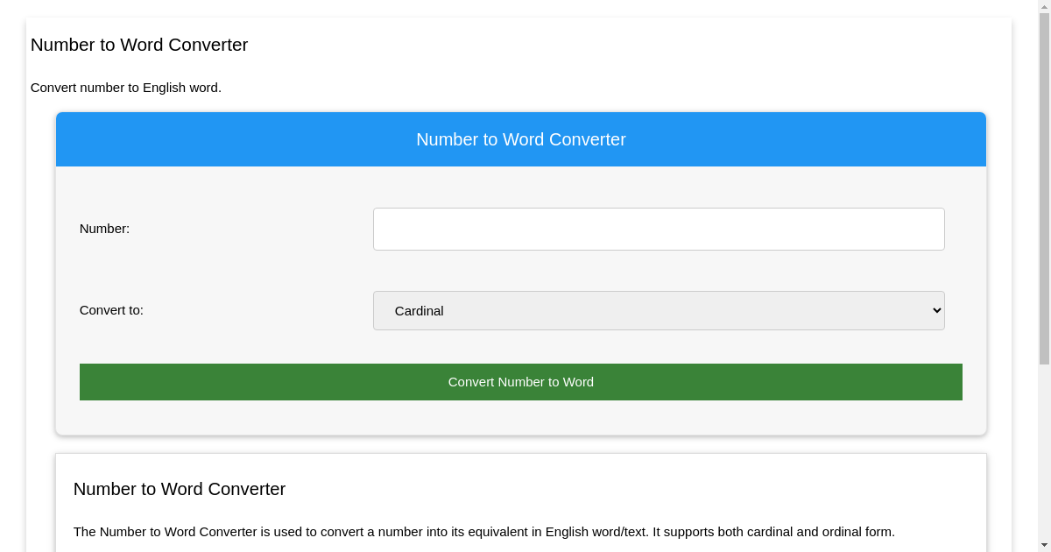
Task: Click the lower Number to Word Converter heading
Action: pyautogui.click(x=179, y=489)
